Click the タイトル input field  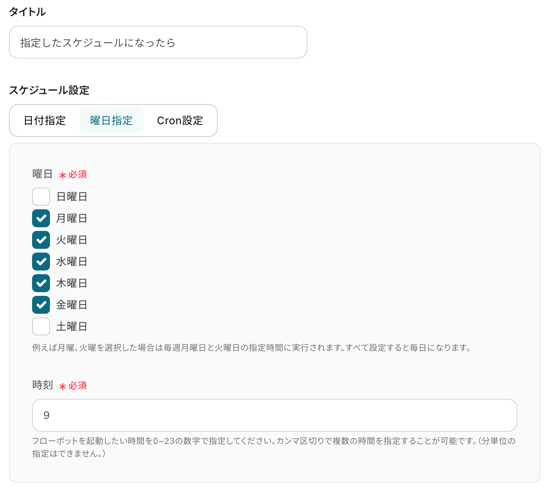[158, 42]
